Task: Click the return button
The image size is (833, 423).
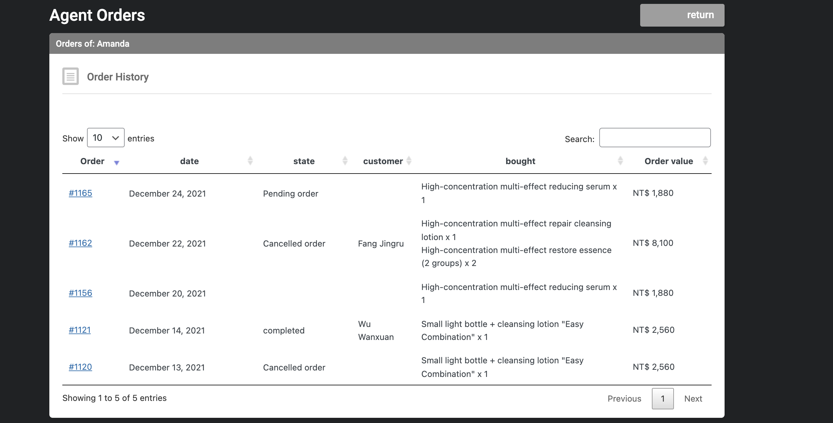Action: point(682,15)
